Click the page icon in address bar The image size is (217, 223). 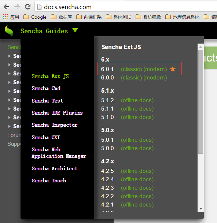point(39,7)
